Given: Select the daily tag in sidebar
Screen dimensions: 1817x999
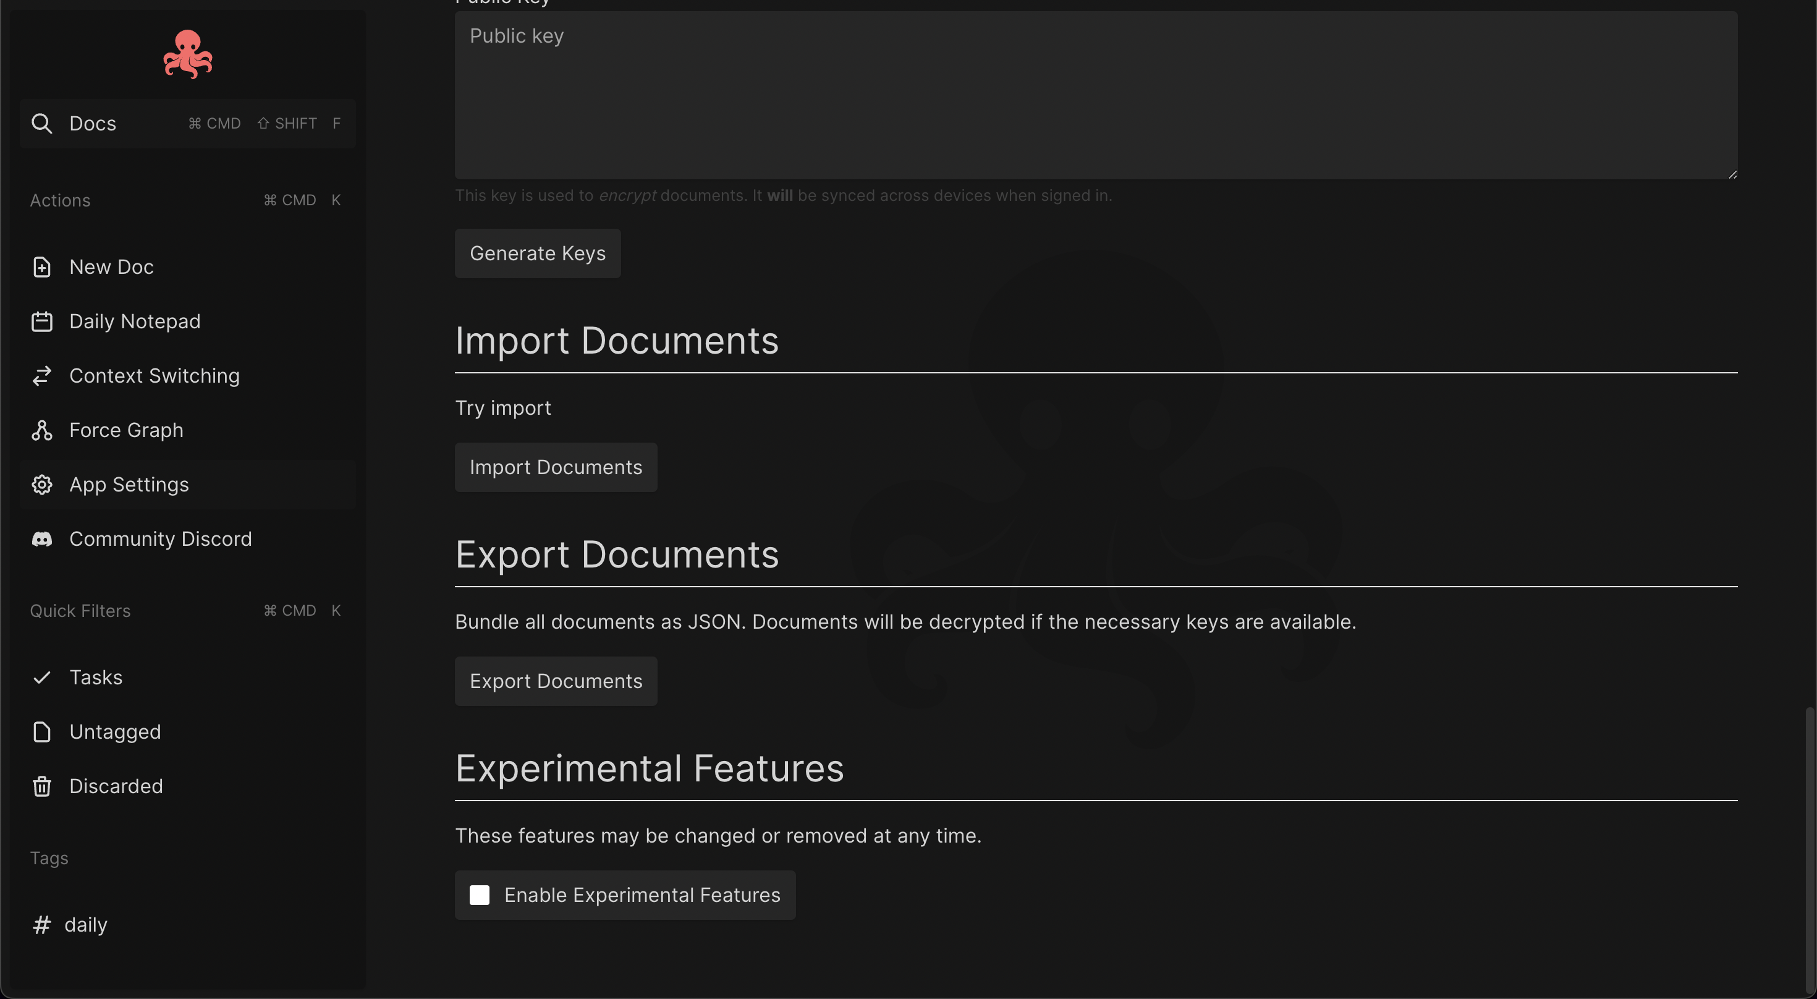Looking at the screenshot, I should pyautogui.click(x=85, y=924).
